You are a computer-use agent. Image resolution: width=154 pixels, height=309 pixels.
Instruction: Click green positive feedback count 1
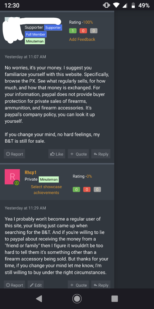[73, 31]
